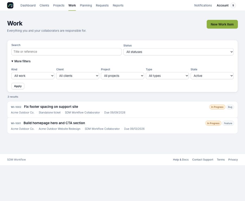Focus the Title or reference search field
245x201 pixels.
[66, 52]
